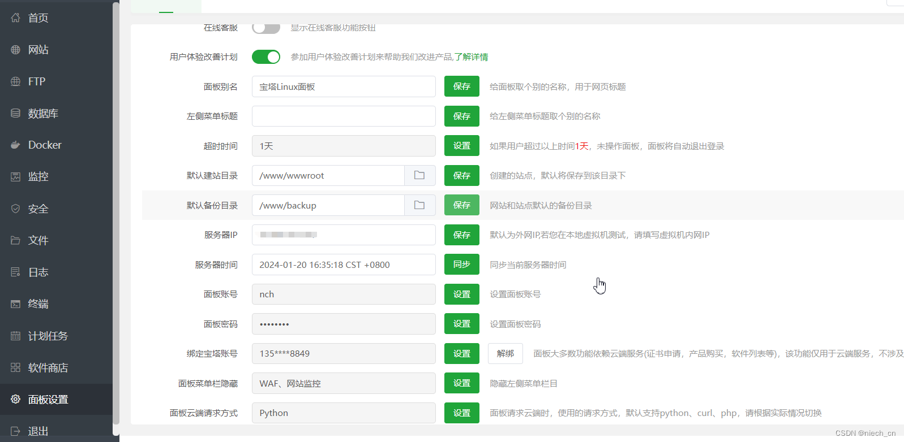Image resolution: width=904 pixels, height=442 pixels.
Task: Click the 服务器IP input field
Action: pos(344,235)
